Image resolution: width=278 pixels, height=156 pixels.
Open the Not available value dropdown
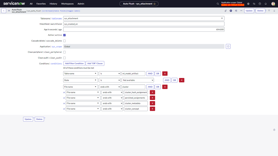pyautogui.click(x=137, y=80)
